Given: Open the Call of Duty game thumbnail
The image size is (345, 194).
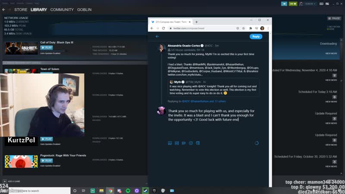Looking at the screenshot, I should point(21,48).
